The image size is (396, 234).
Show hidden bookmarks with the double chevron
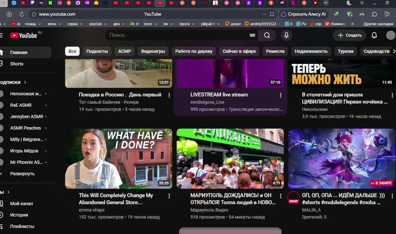point(352,24)
